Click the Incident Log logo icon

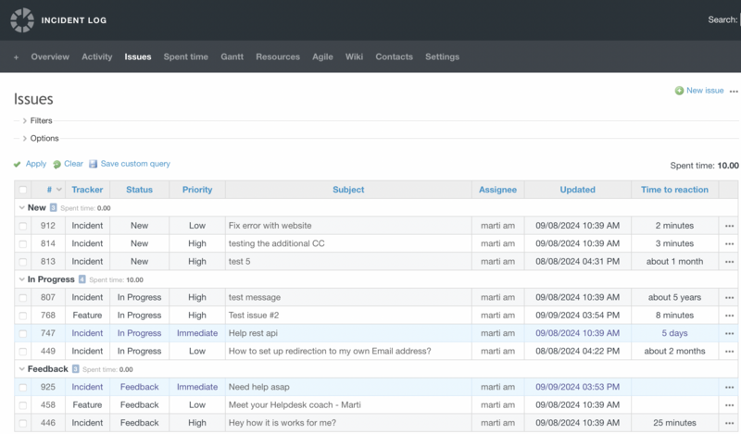[x=21, y=19]
